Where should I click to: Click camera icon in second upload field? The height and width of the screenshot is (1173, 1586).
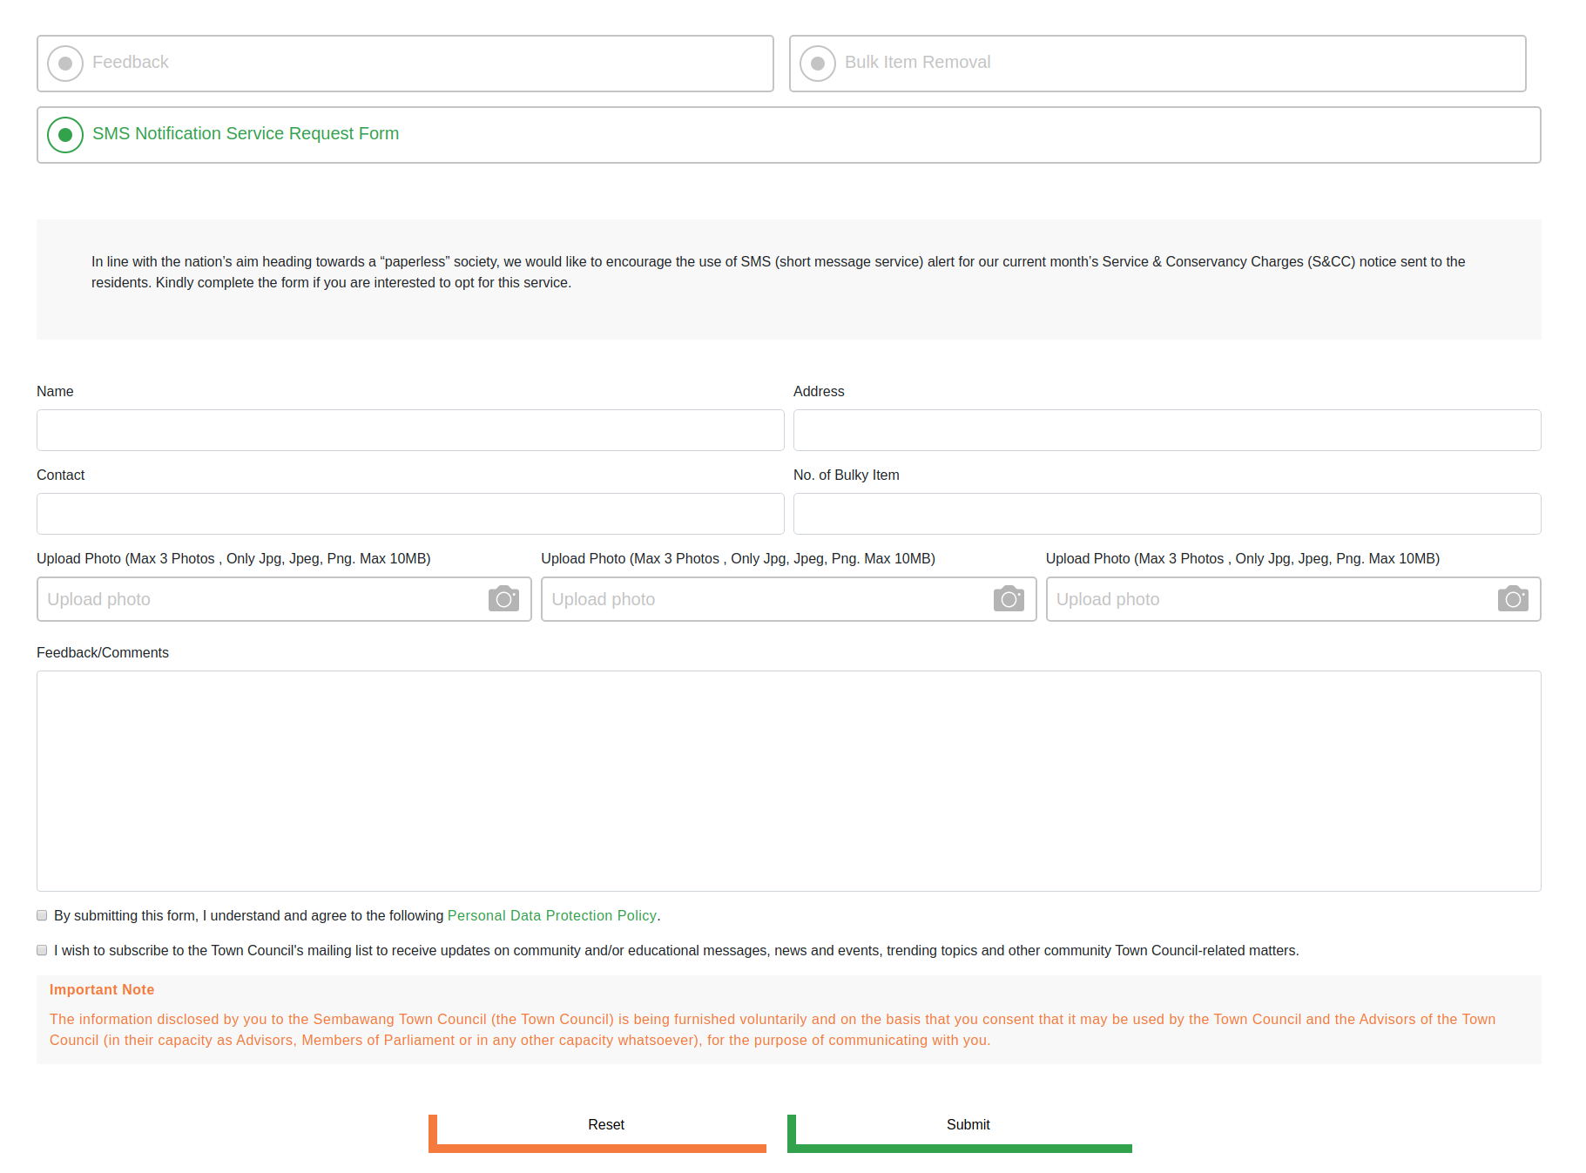pyautogui.click(x=1008, y=599)
